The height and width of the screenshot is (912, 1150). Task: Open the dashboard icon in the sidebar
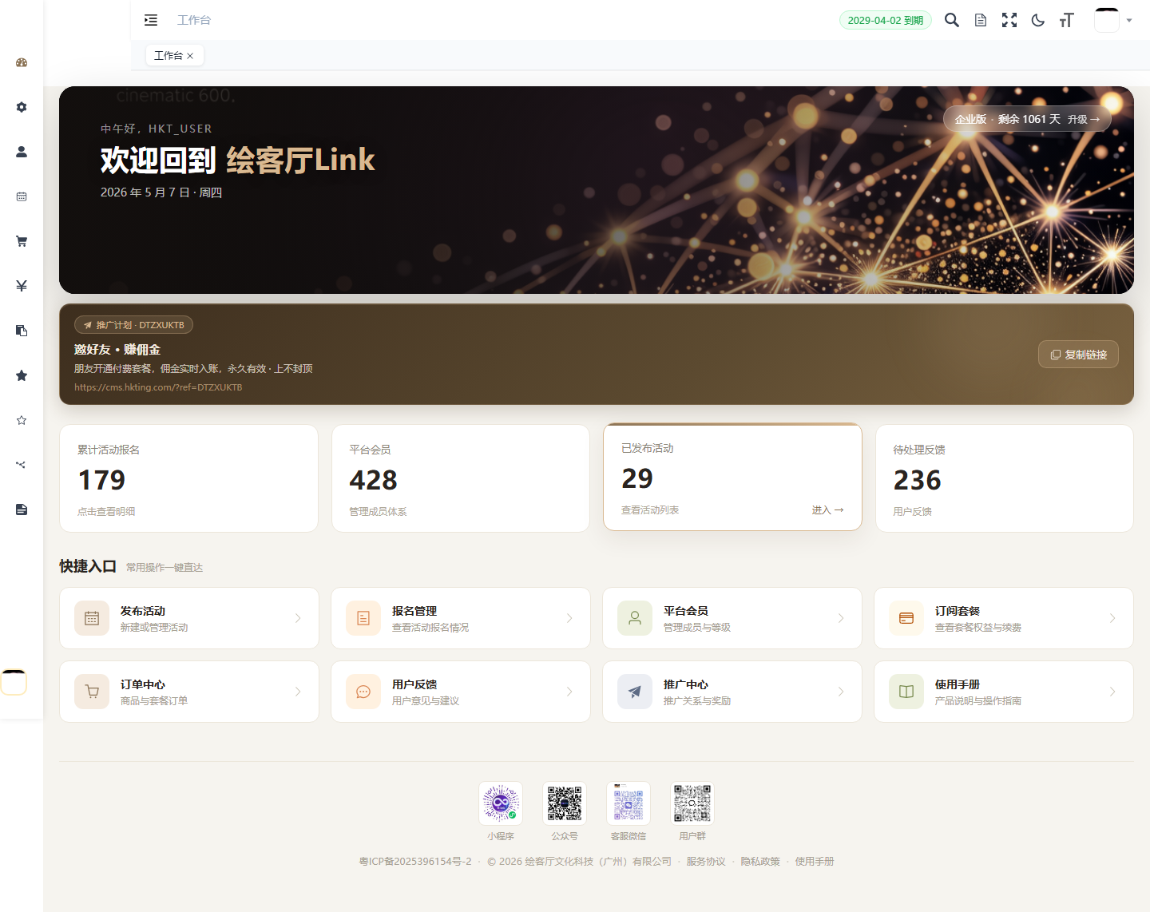(22, 62)
